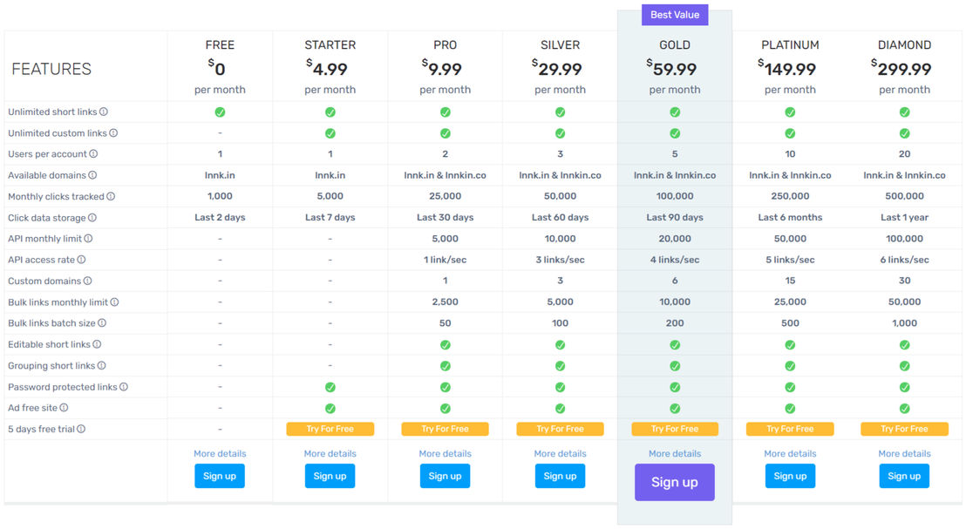Click info icon for Monthly clicks tracked
Image resolution: width=966 pixels, height=529 pixels.
(111, 196)
